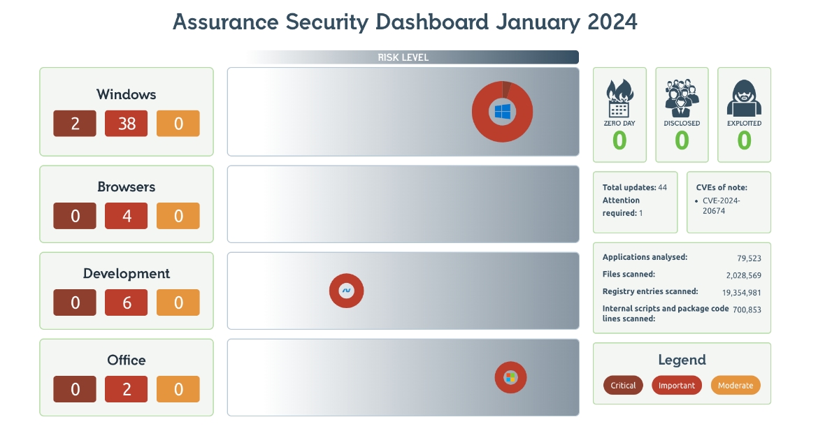
Task: Click the Office logo donut chart
Action: [x=510, y=377]
